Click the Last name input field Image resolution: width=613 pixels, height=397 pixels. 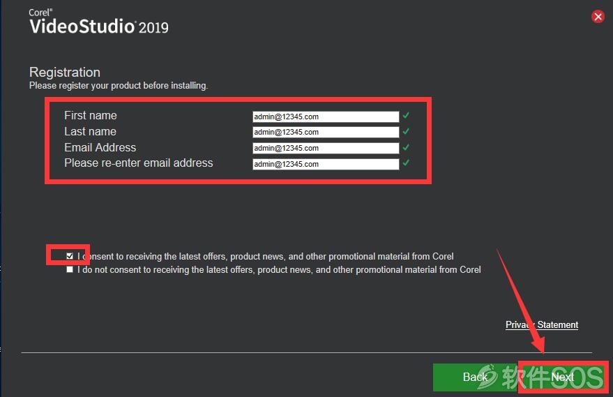click(x=326, y=132)
